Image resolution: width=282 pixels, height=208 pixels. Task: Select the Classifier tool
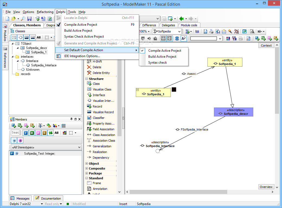[98, 118]
